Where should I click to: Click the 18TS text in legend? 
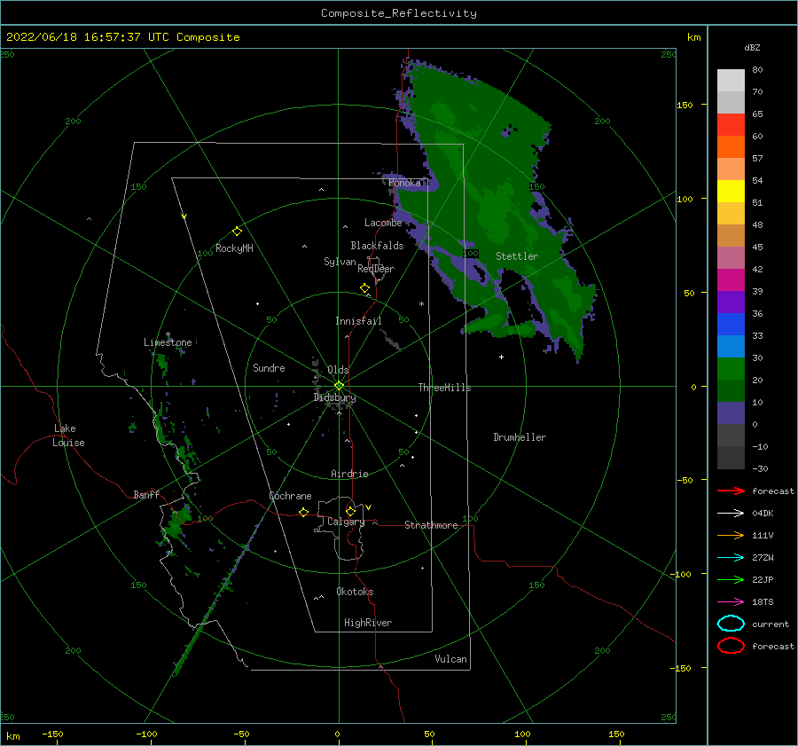point(763,602)
